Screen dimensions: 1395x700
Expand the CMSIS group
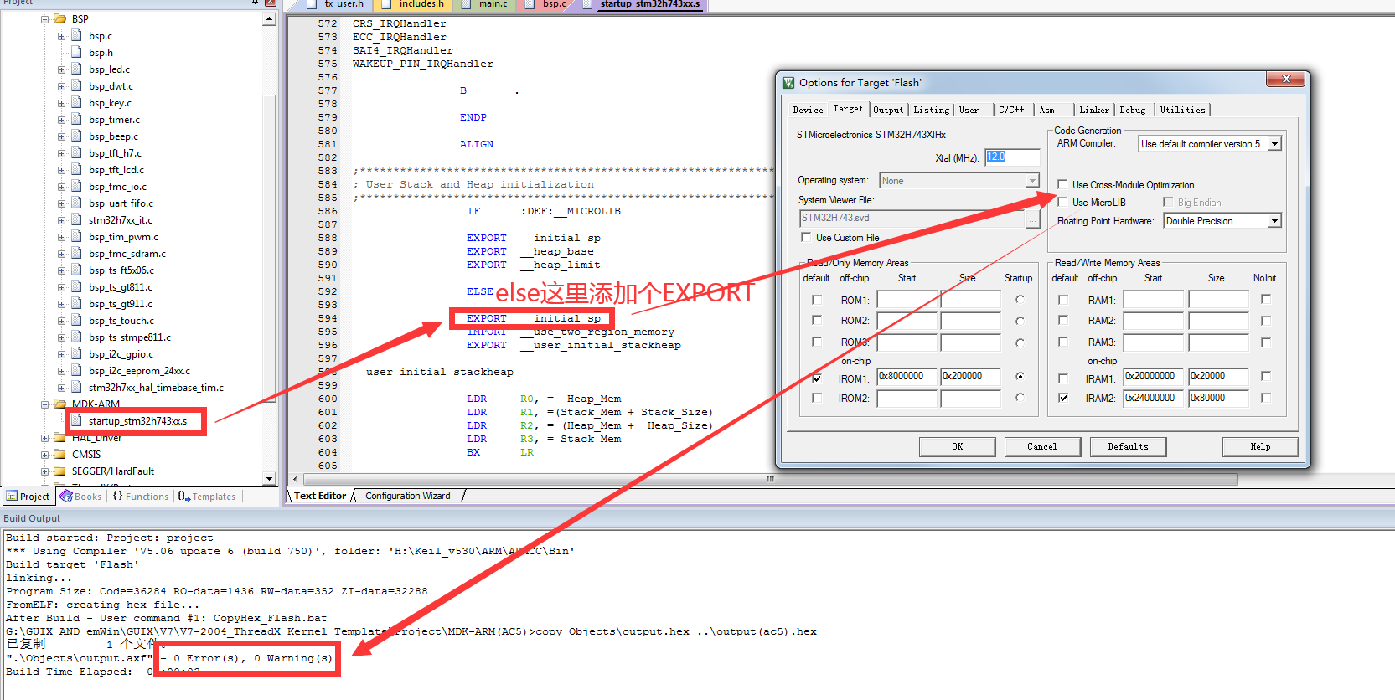45,455
